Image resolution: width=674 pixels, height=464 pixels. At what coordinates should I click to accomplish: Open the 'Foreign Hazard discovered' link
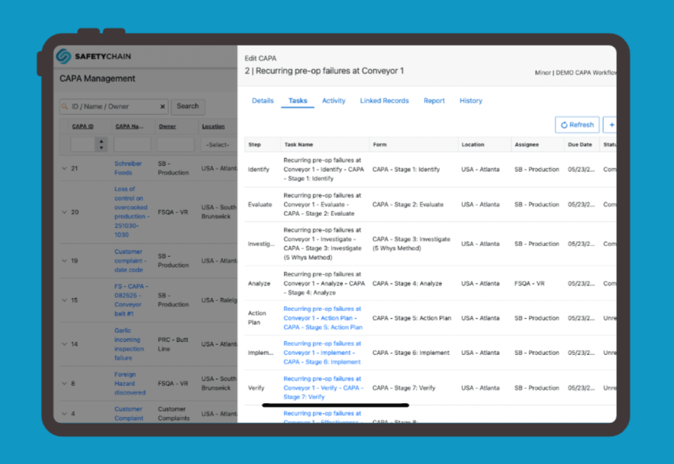[130, 383]
